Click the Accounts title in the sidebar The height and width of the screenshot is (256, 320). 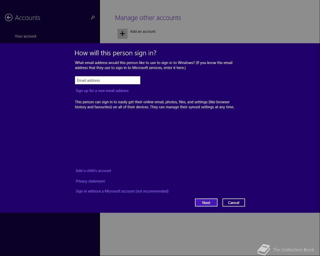pos(27,18)
